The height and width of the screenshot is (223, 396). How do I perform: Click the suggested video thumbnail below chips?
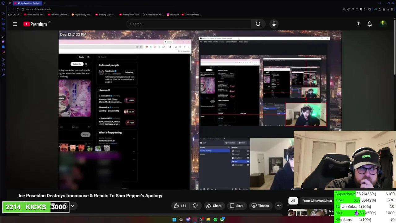point(308,212)
